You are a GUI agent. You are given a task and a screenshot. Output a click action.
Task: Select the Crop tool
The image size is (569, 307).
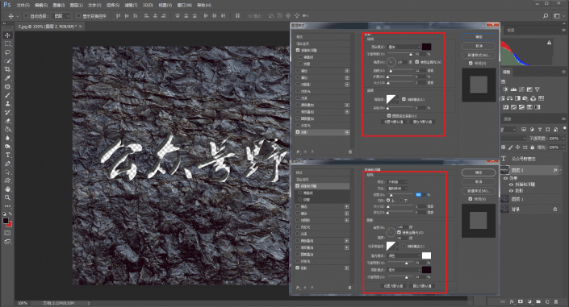[x=7, y=69]
